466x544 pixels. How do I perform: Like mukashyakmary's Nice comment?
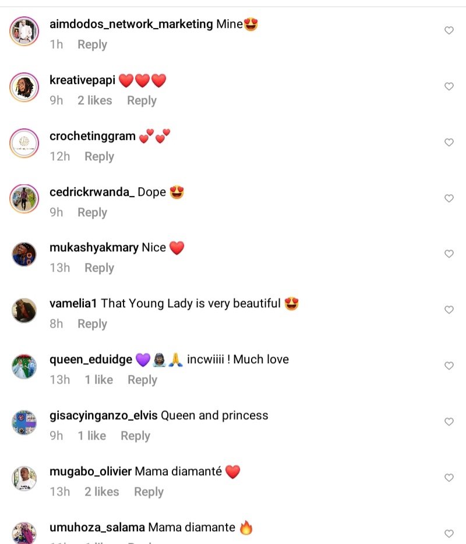(449, 254)
